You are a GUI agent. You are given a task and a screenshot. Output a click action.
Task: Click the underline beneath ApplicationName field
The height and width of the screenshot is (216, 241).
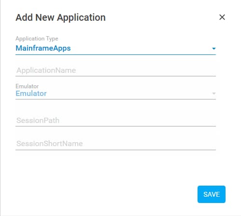tap(115, 76)
